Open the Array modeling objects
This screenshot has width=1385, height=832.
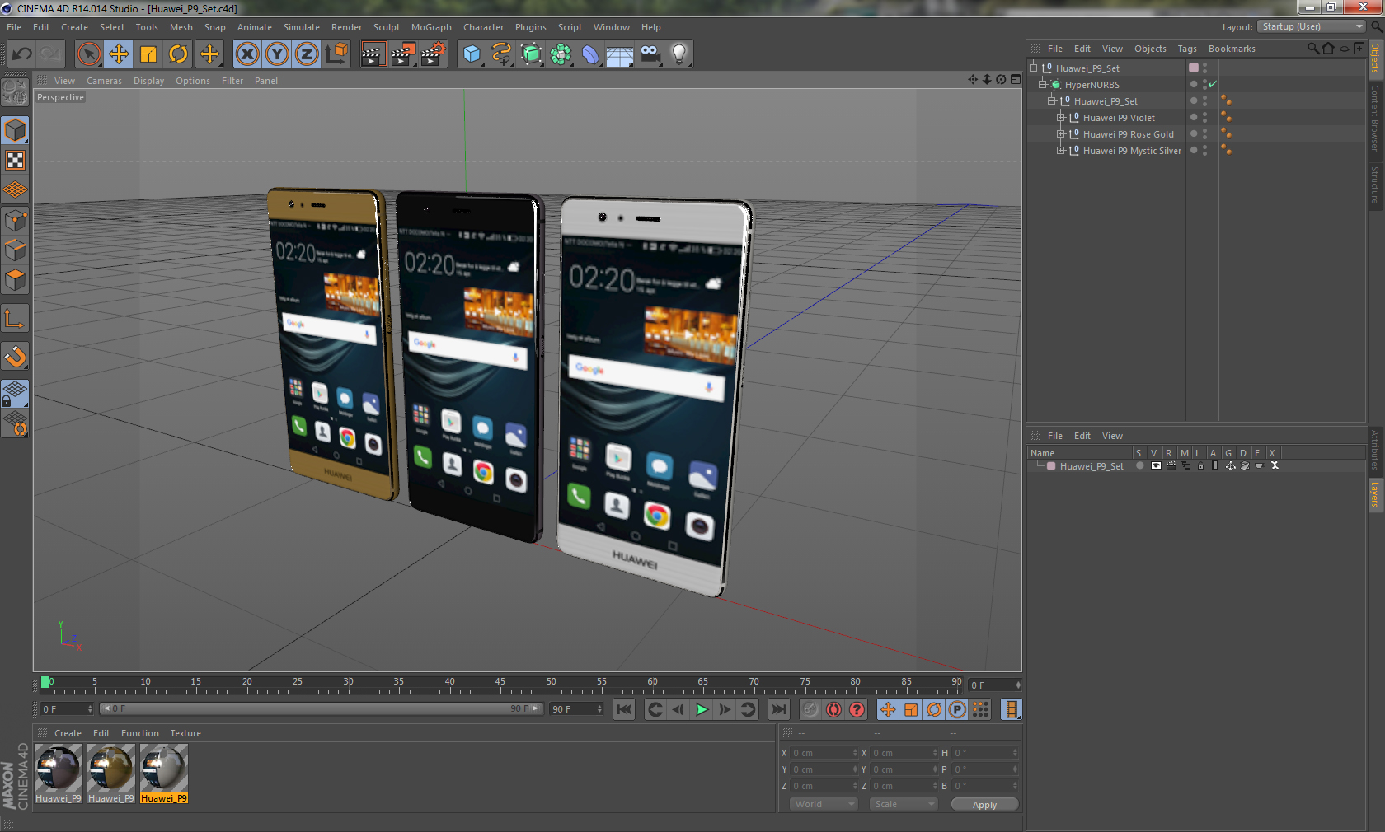[561, 54]
